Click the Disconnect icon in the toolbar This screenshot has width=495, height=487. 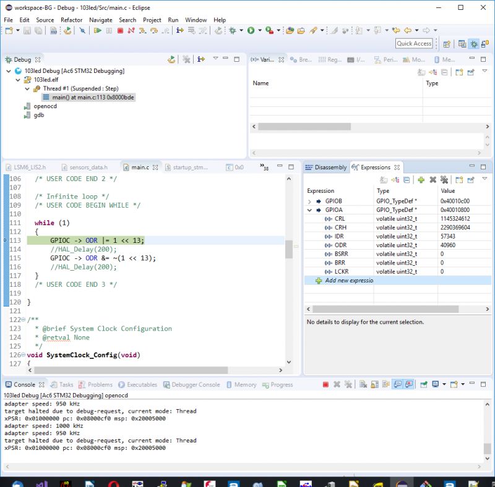[x=131, y=30]
